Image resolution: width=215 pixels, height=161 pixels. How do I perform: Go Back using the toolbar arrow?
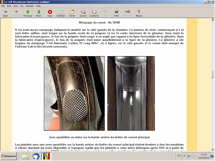[5, 13]
